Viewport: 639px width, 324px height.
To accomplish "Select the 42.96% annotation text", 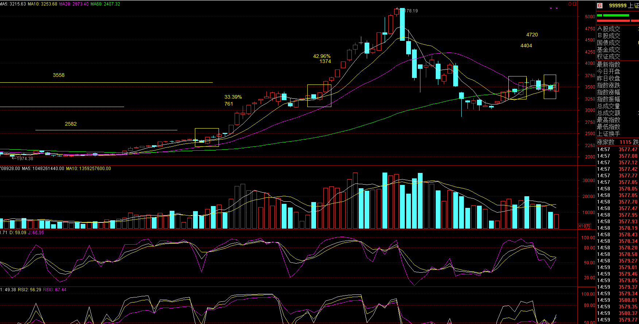I will 322,56.
